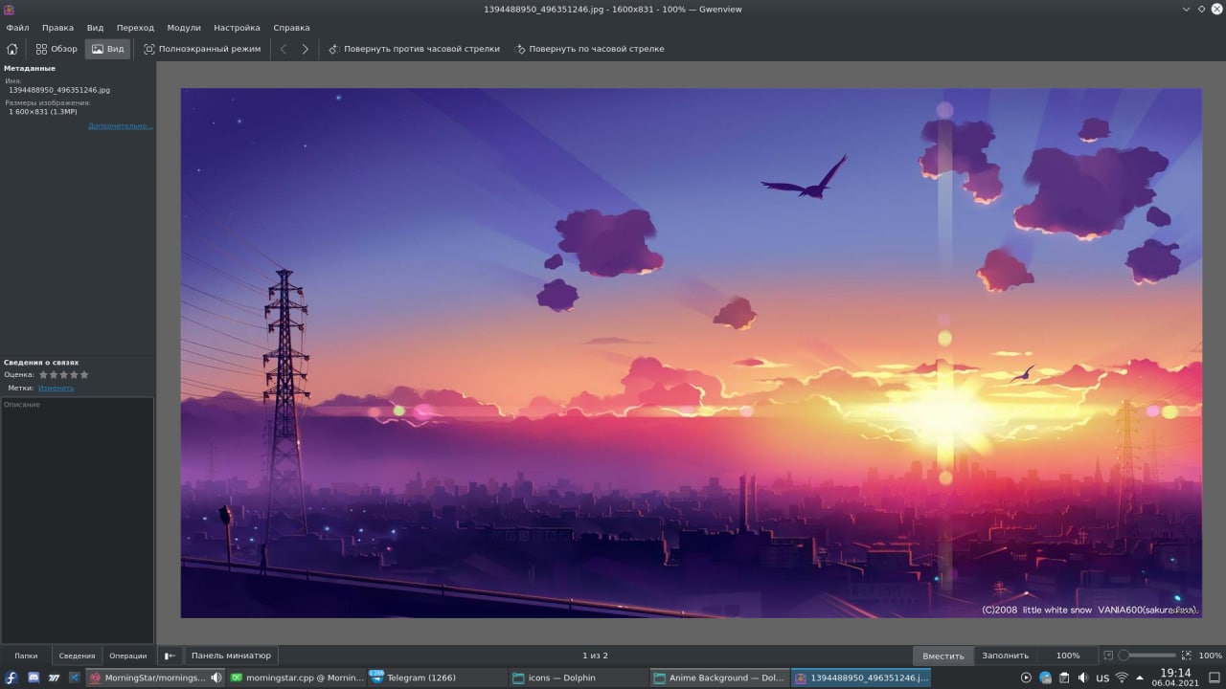The image size is (1226, 689).
Task: Click zoom-in icon right of slider
Action: click(1187, 656)
